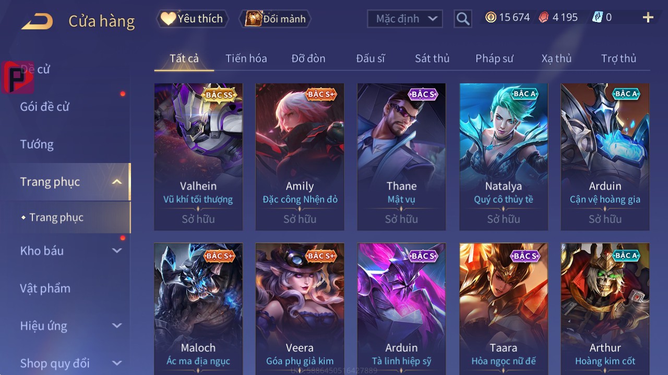
Task: Tap the gold coin balance icon
Action: point(491,18)
